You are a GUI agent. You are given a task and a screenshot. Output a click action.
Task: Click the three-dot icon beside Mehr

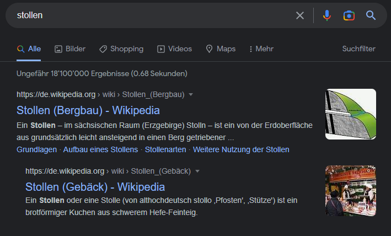click(x=250, y=49)
